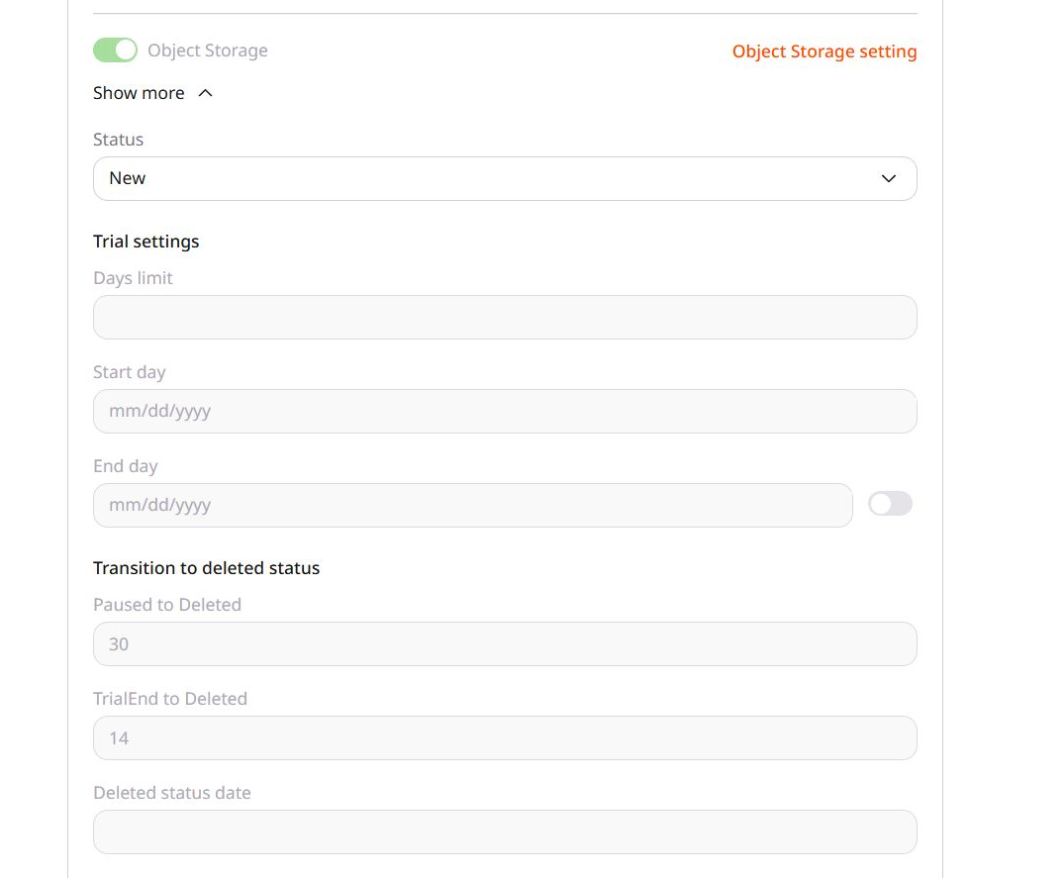Image resolution: width=1064 pixels, height=878 pixels.
Task: Click the End day label
Action: tap(126, 466)
